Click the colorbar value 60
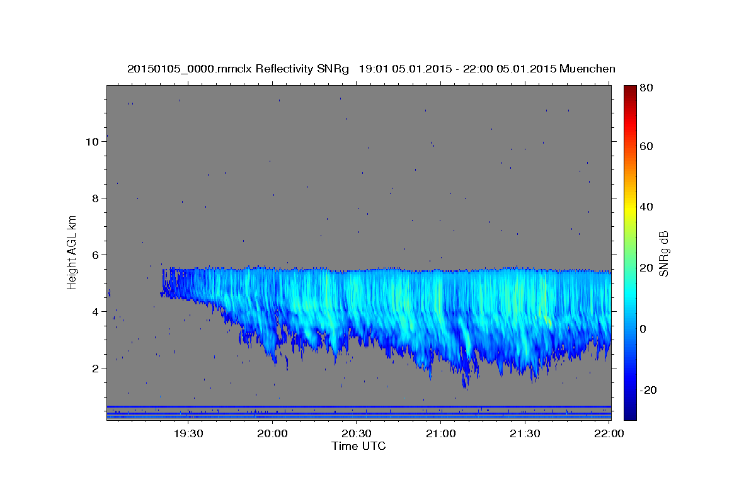Image resolution: width=756 pixels, height=504 pixels. click(647, 146)
